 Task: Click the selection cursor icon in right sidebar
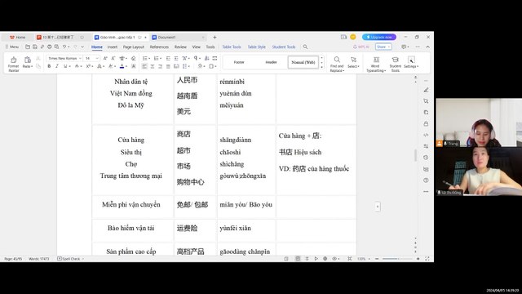tap(426, 101)
